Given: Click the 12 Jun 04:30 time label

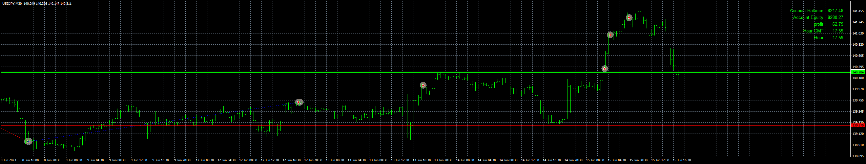Looking at the screenshot, I should click(x=226, y=160).
